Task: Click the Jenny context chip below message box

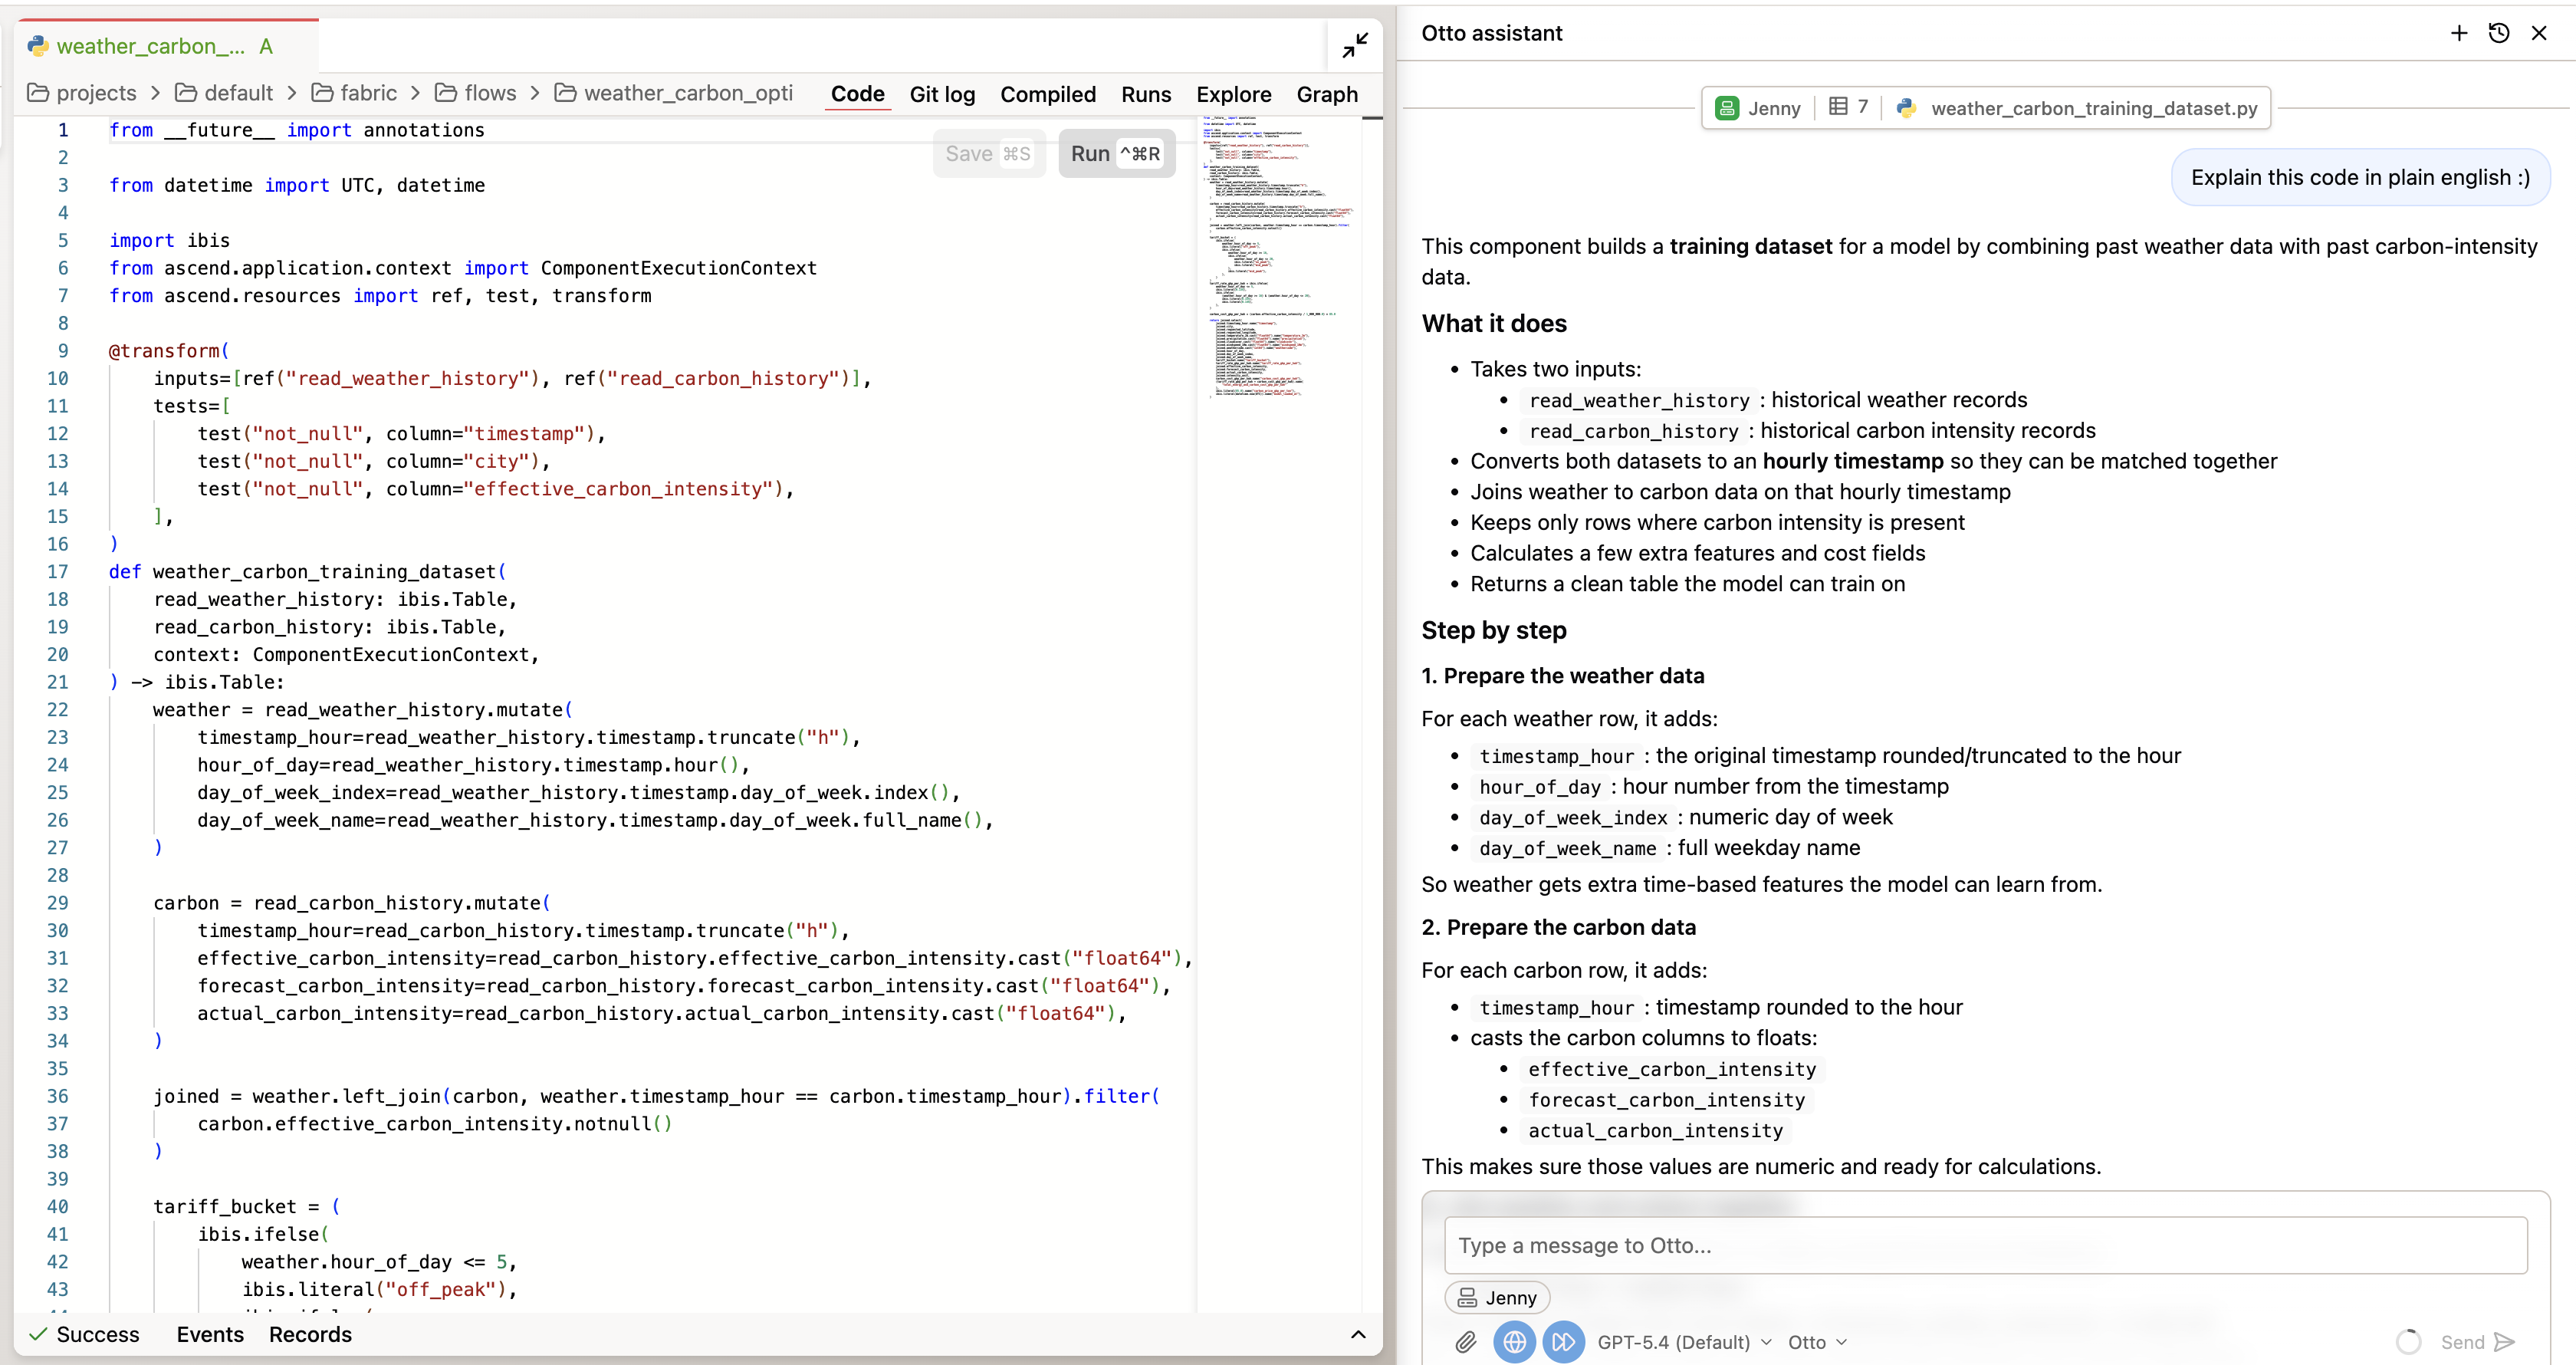Action: [x=1497, y=1298]
